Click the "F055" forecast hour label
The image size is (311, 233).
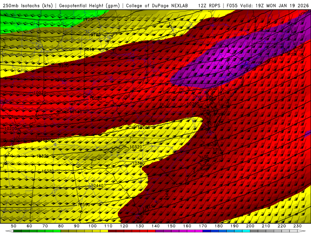click(x=232, y=6)
